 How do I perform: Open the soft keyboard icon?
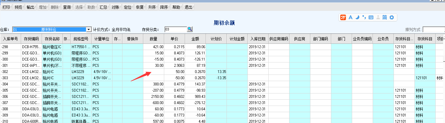coord(371,18)
